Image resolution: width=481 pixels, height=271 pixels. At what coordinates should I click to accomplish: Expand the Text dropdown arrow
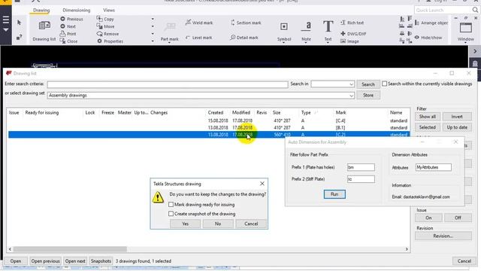pyautogui.click(x=328, y=43)
